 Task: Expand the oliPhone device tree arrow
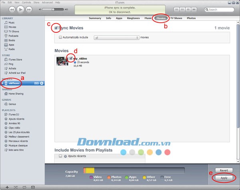coord(3,83)
